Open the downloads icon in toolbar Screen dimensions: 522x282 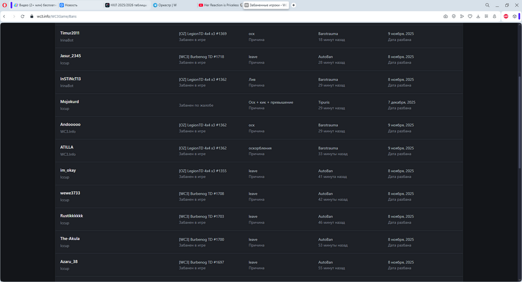[478, 16]
